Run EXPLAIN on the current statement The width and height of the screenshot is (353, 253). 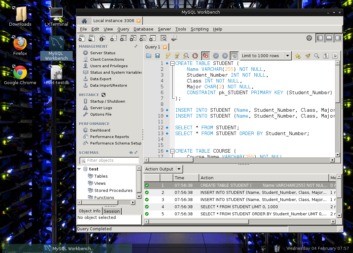click(186, 56)
